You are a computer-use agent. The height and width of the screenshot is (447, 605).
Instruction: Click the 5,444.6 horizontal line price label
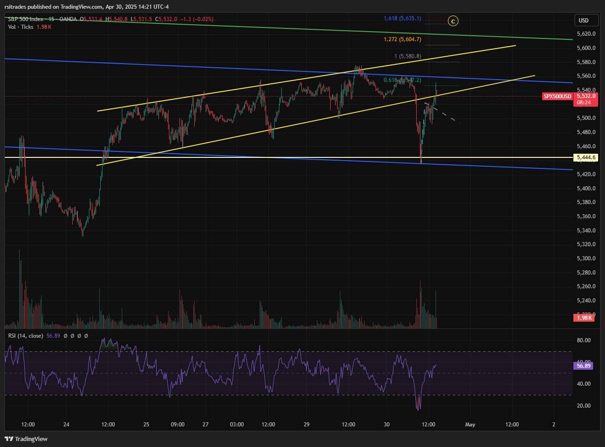click(586, 157)
